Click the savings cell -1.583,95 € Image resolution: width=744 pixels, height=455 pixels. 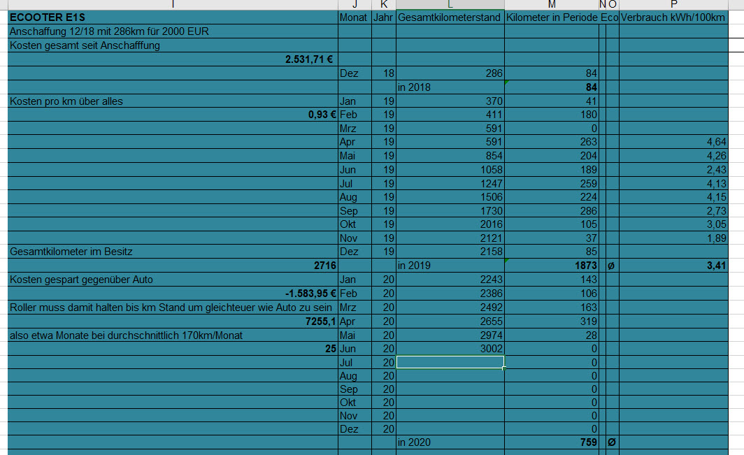[x=172, y=294]
